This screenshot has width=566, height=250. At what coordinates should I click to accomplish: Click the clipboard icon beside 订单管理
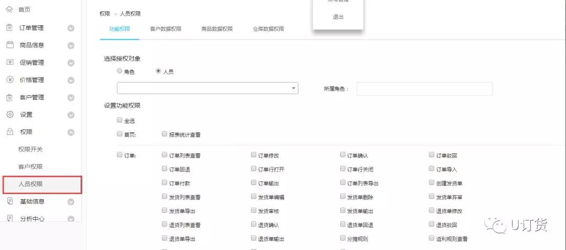coord(10,28)
